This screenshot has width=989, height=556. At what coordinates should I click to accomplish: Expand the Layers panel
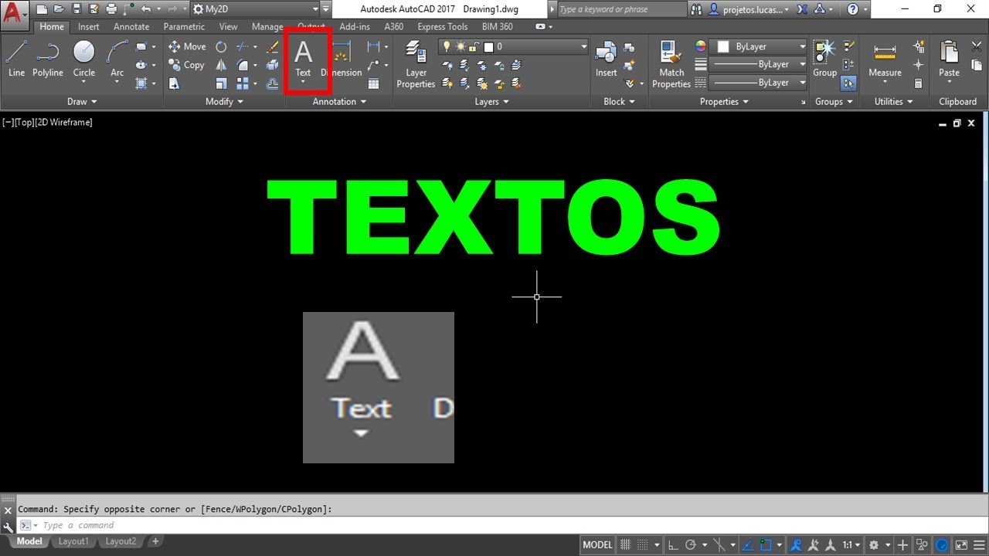pos(491,101)
